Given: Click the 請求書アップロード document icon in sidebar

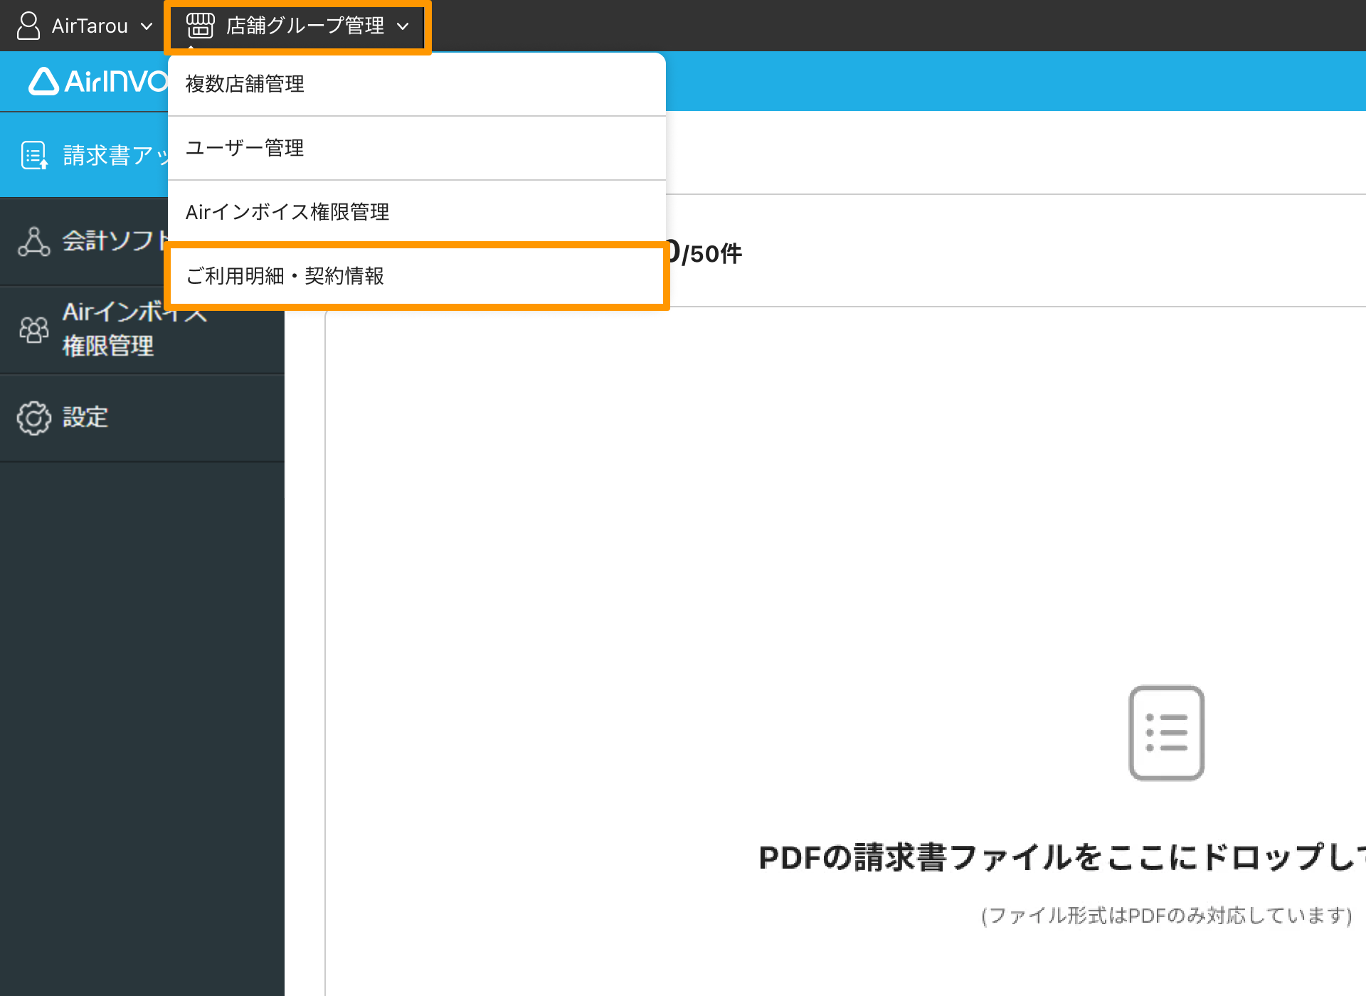Looking at the screenshot, I should pyautogui.click(x=34, y=155).
